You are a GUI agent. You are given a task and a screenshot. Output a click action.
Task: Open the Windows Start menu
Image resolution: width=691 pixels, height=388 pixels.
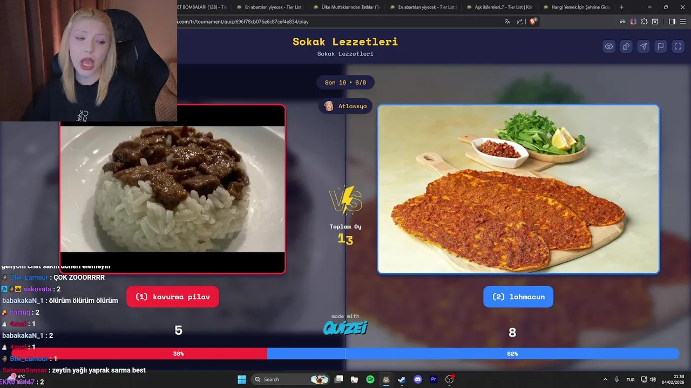(x=242, y=379)
